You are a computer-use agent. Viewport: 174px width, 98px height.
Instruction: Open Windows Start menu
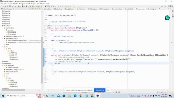(3, 96)
